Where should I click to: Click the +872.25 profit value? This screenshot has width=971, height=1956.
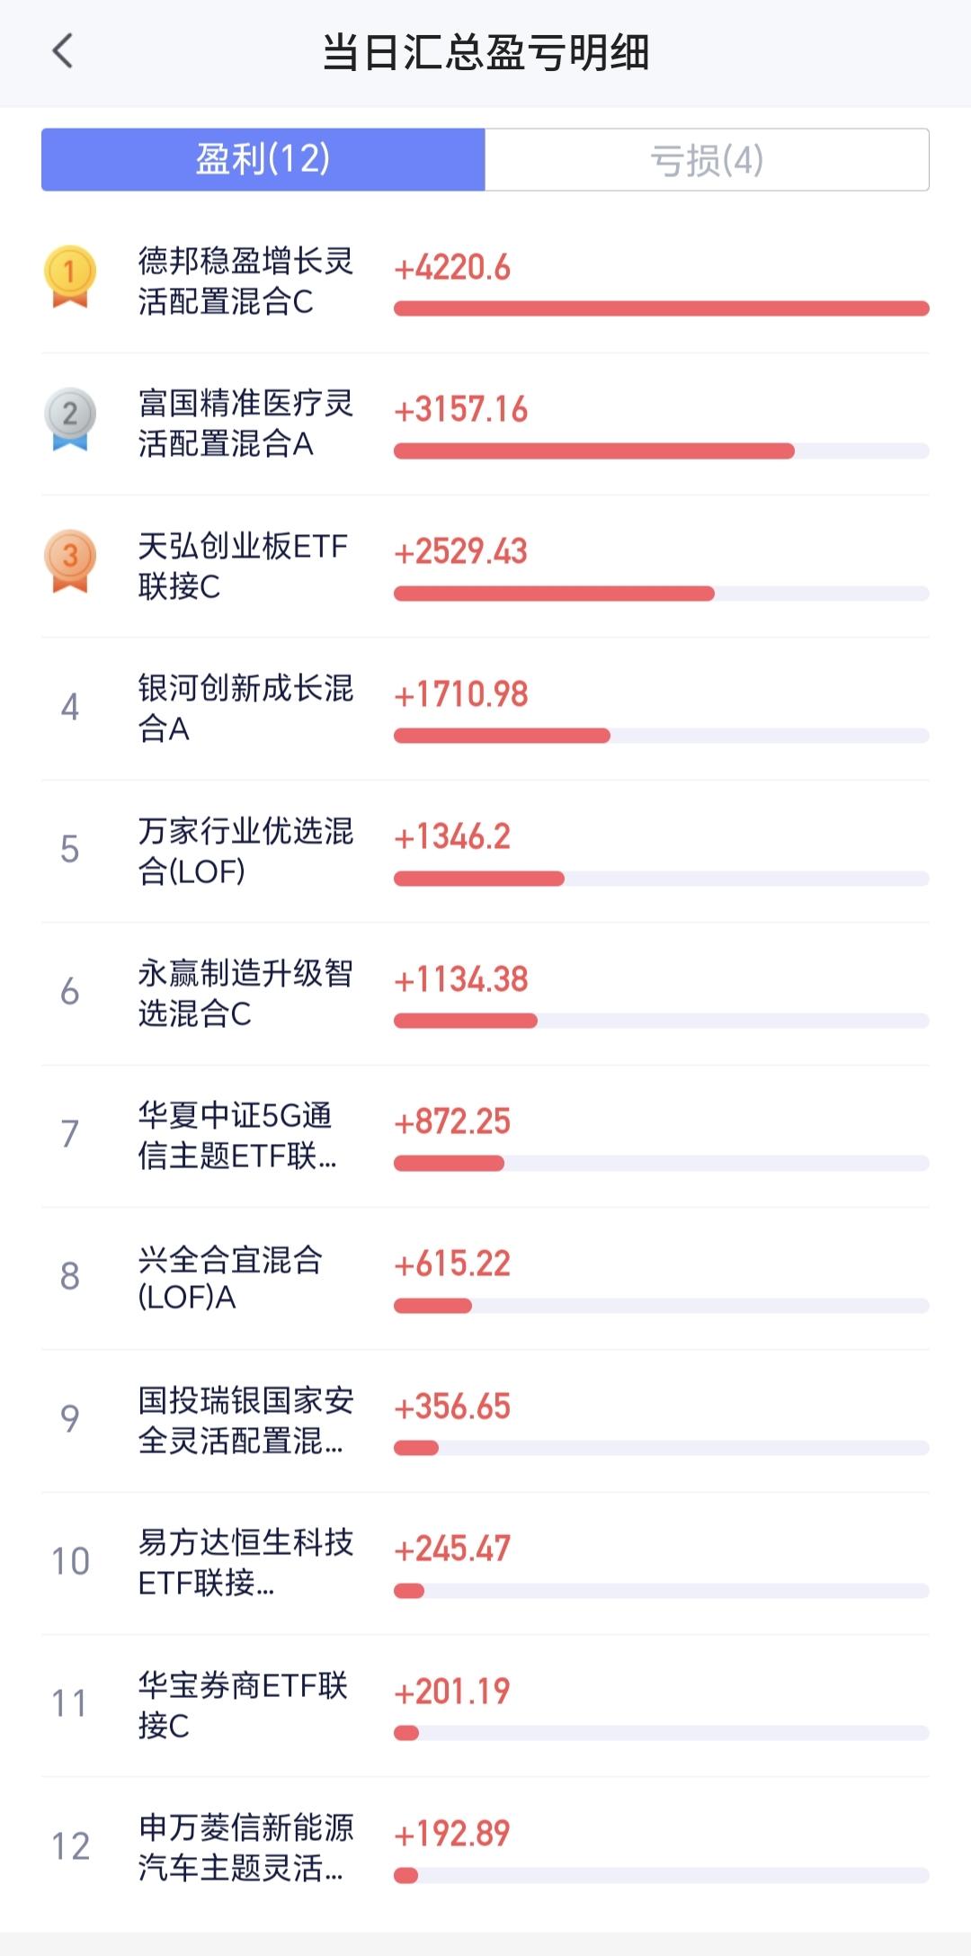click(452, 1121)
